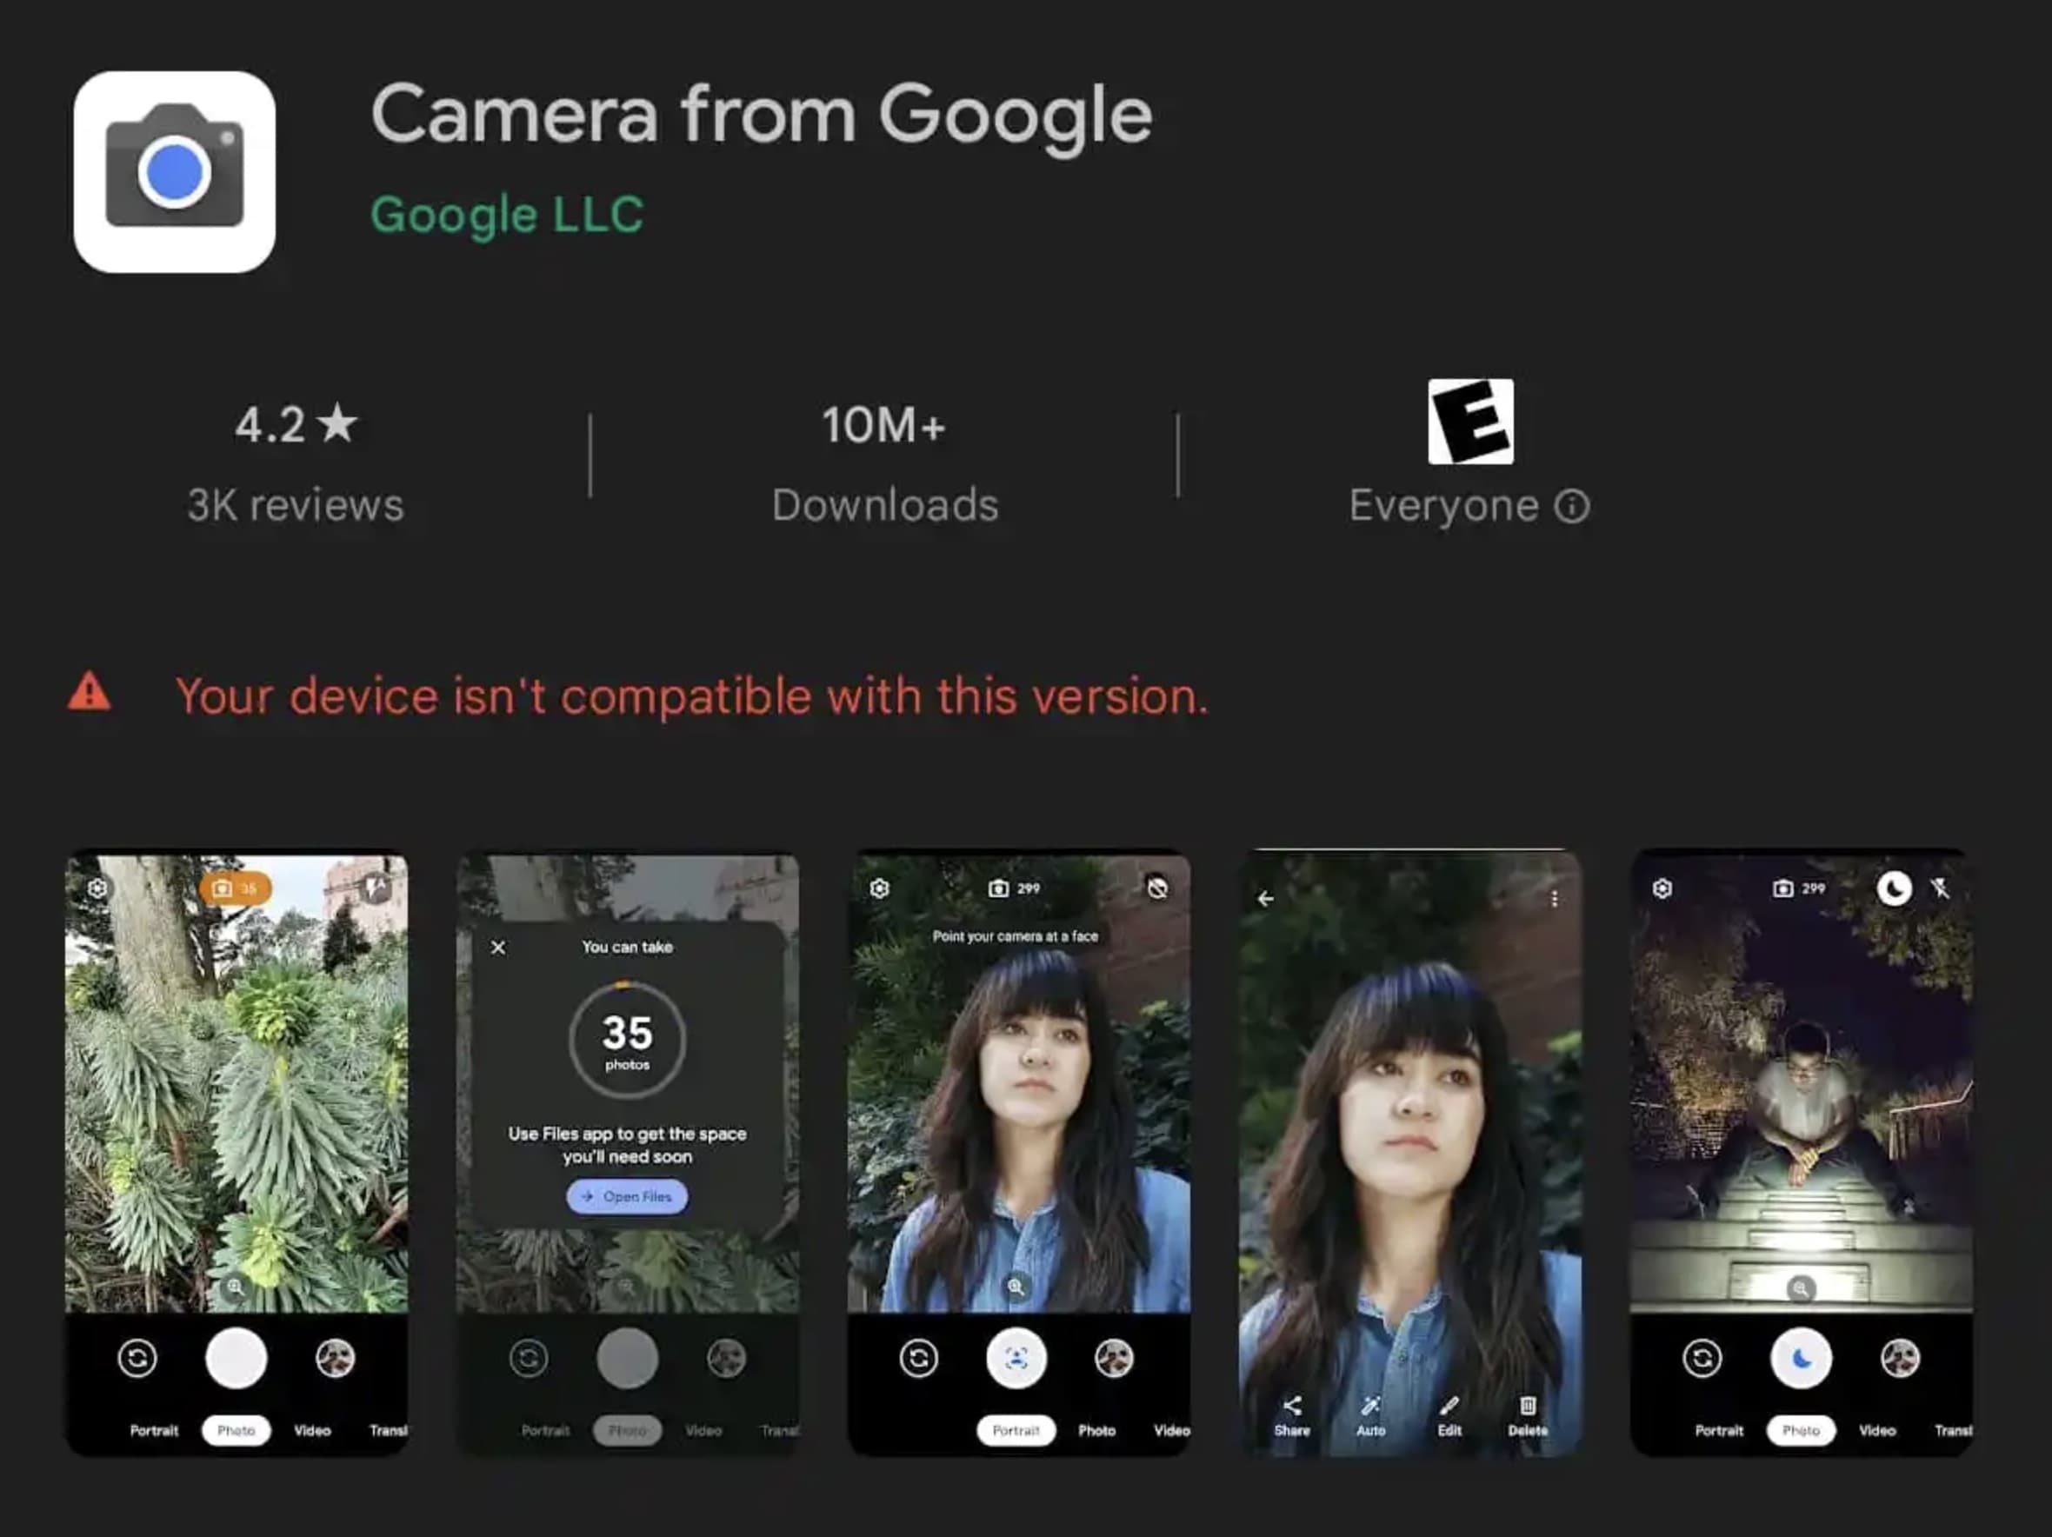Click the 299 counter in the night screenshot

(x=1799, y=888)
